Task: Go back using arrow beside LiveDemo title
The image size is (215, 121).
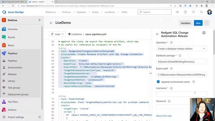Action: pos(51,23)
